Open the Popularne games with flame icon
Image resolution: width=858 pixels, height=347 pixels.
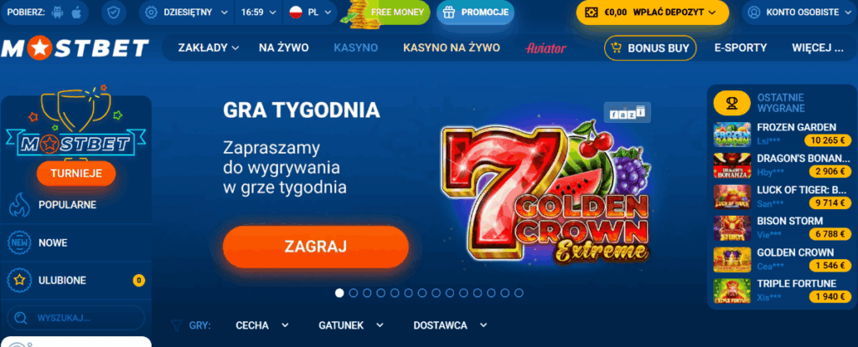[x=20, y=205]
